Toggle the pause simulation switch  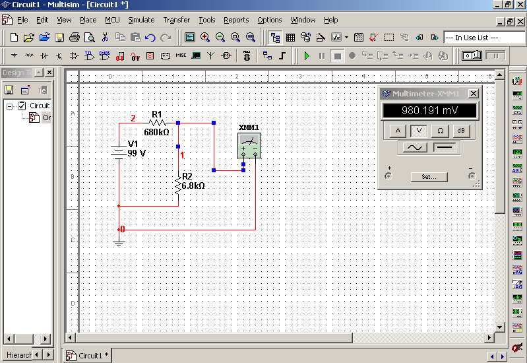(495, 55)
